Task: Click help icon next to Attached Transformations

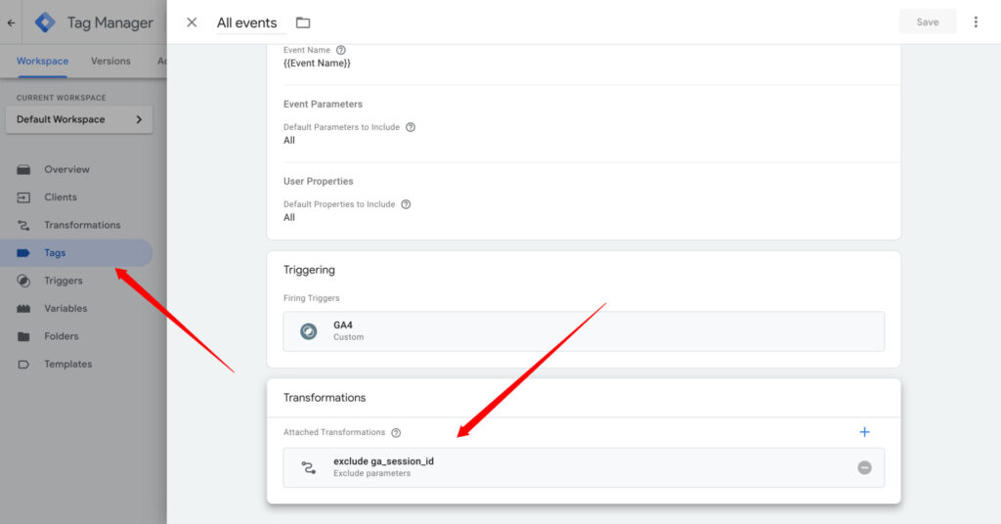Action: (396, 432)
